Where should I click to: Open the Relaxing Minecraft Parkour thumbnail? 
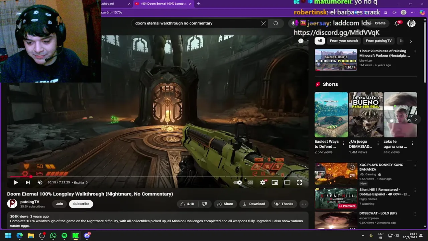click(336, 60)
